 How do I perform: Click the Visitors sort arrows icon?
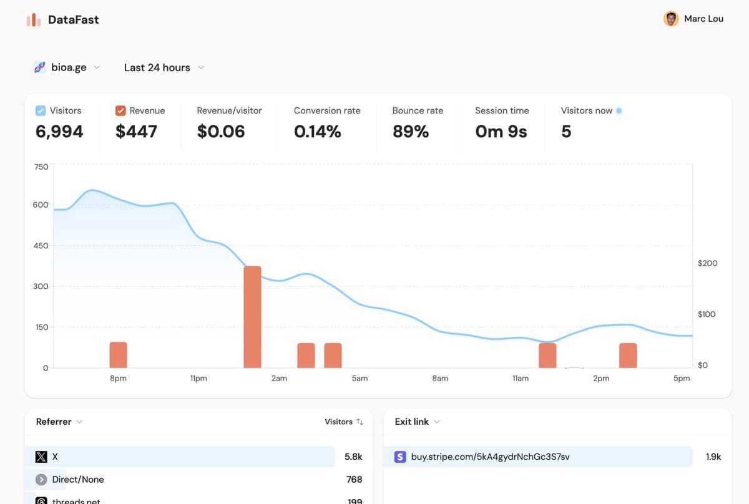click(x=360, y=422)
